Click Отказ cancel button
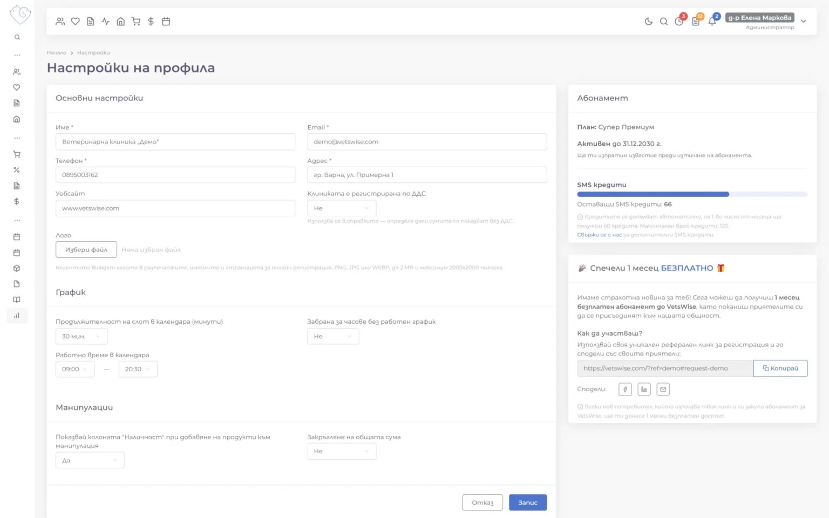This screenshot has height=518, width=829. (483, 502)
